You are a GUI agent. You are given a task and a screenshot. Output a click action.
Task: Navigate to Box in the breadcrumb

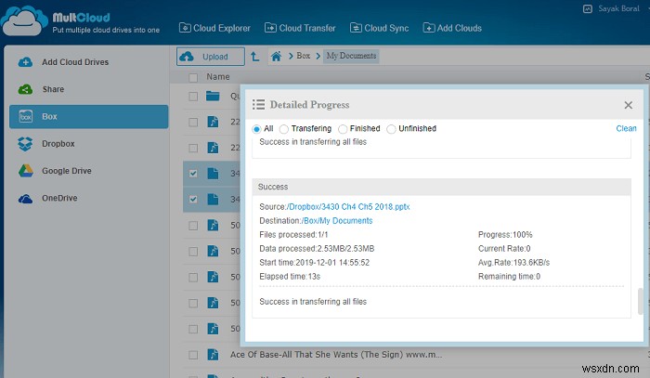click(x=303, y=56)
